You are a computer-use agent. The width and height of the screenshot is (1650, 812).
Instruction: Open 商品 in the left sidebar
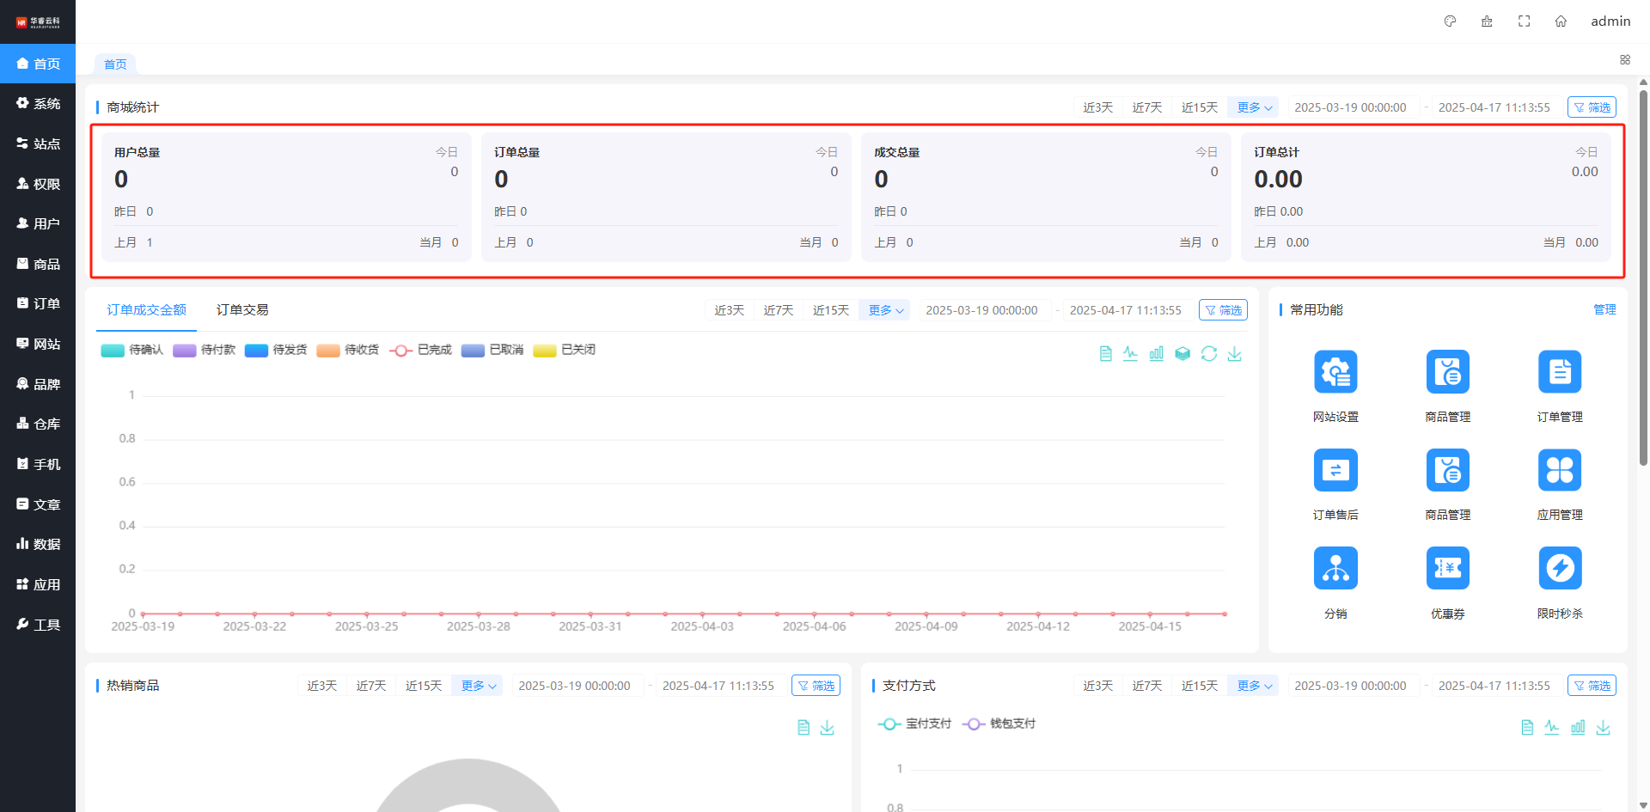pos(38,264)
